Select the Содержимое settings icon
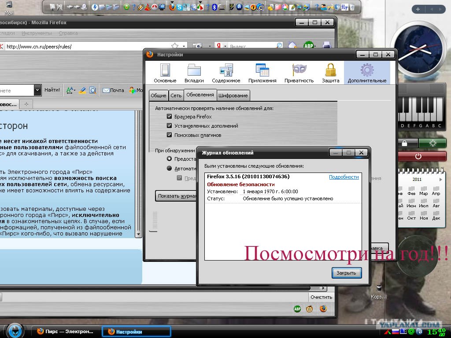Image resolution: width=451 pixels, height=338 pixels. click(x=226, y=73)
